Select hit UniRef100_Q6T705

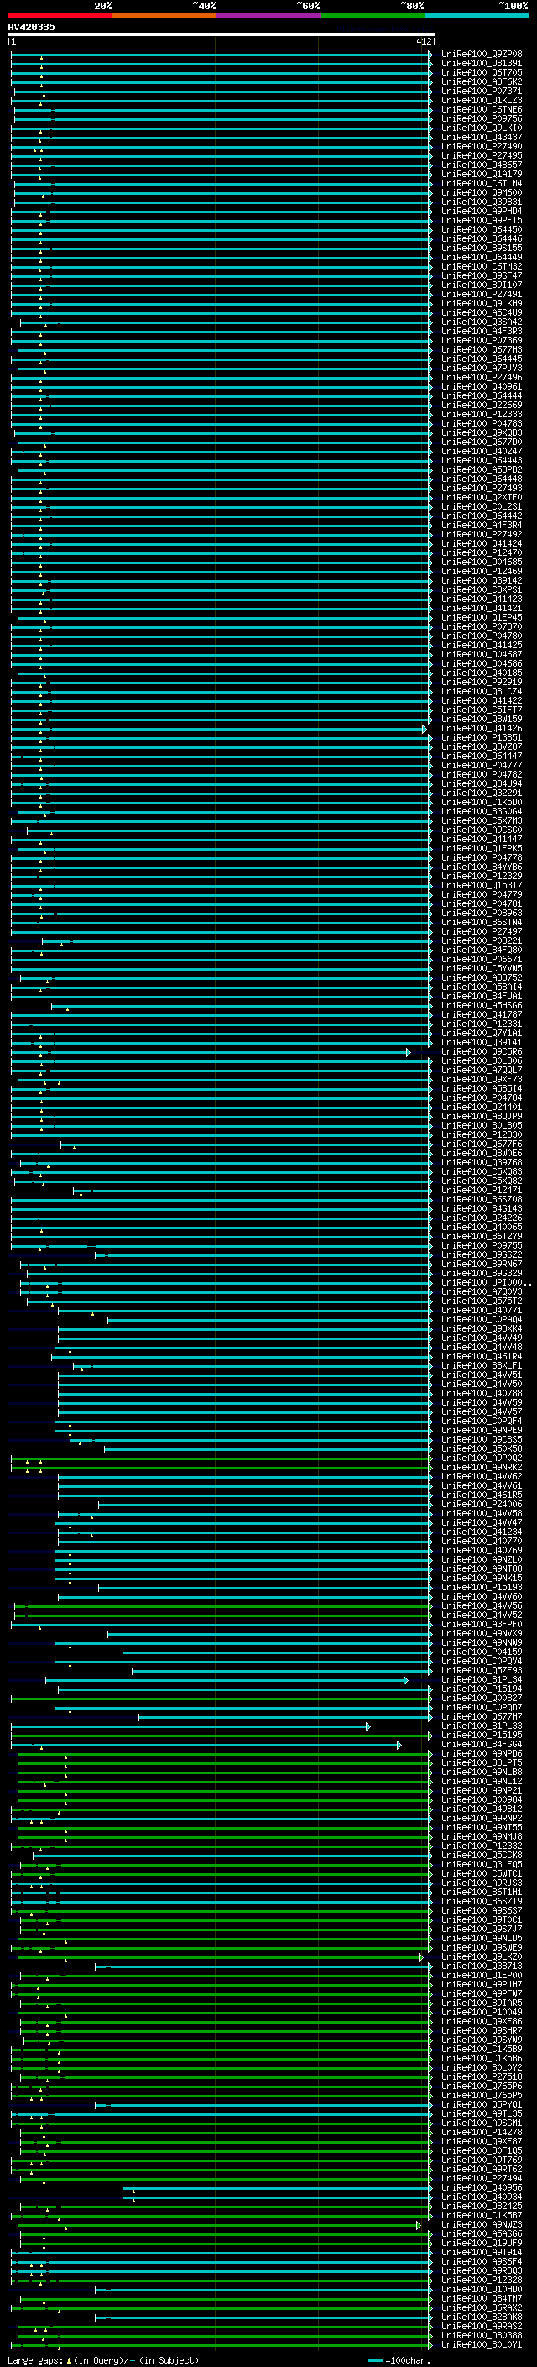[482, 72]
